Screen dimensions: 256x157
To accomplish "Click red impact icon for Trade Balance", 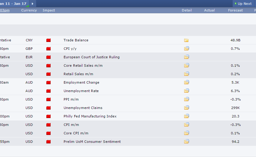I will pyautogui.click(x=48, y=40).
